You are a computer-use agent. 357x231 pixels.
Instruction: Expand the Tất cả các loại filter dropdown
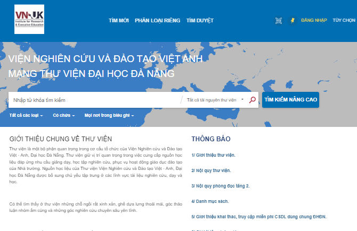coord(26,115)
